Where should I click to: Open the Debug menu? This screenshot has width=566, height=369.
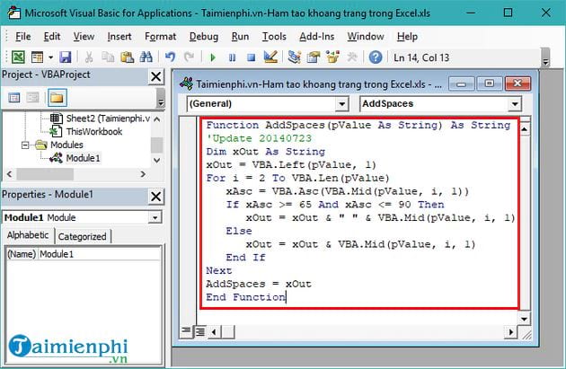[x=204, y=37]
